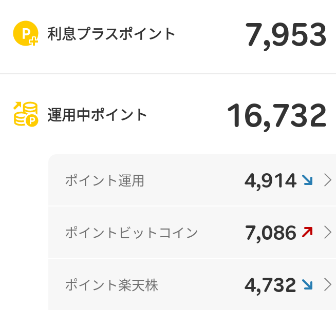
Task: Tap the 運用中ポイント coin stack icon
Action: point(25,114)
